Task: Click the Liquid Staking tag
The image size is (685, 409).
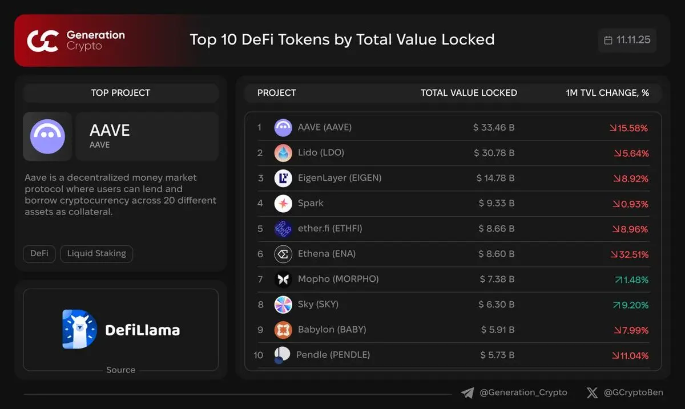Action: 96,253
